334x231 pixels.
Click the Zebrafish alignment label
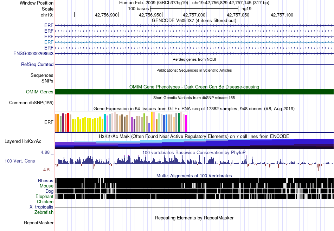[x=44, y=212]
